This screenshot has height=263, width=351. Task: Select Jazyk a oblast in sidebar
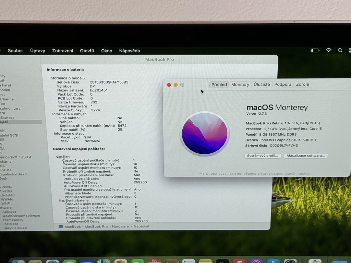pyautogui.click(x=16, y=228)
